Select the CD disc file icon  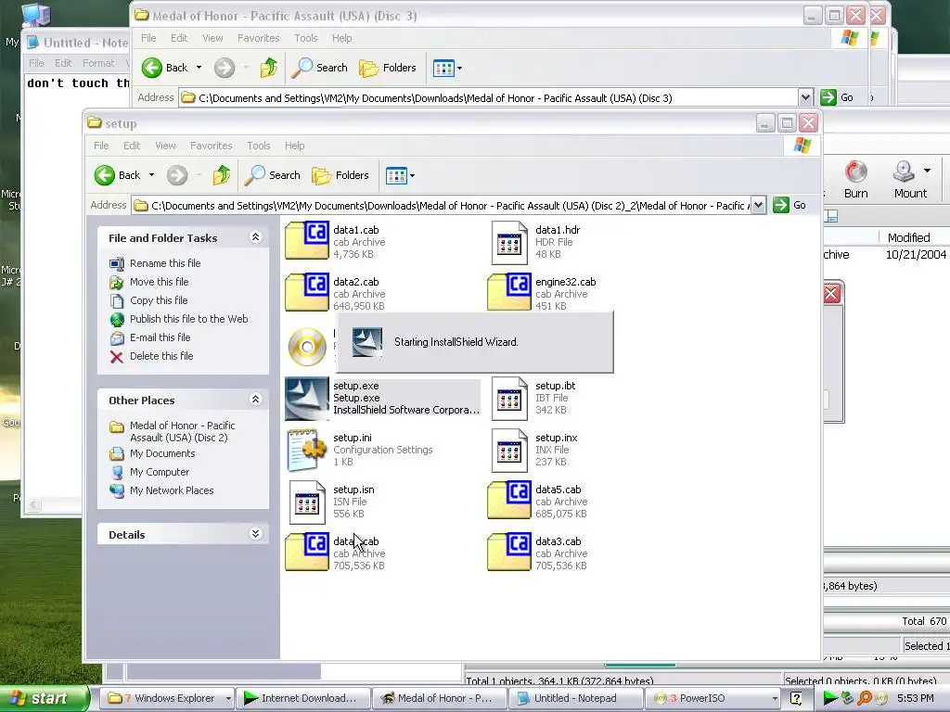point(307,347)
